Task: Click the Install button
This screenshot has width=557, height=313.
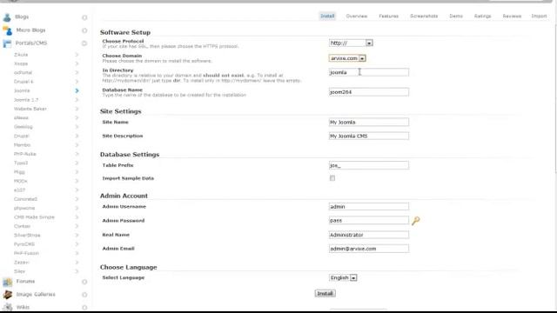Action: point(325,294)
